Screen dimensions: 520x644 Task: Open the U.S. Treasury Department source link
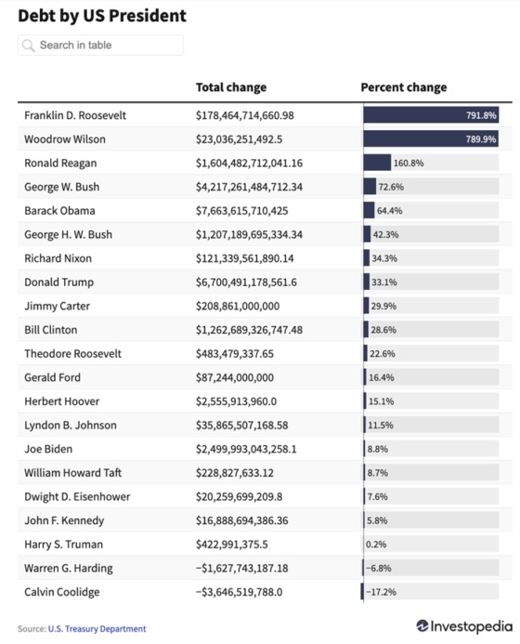click(x=97, y=628)
